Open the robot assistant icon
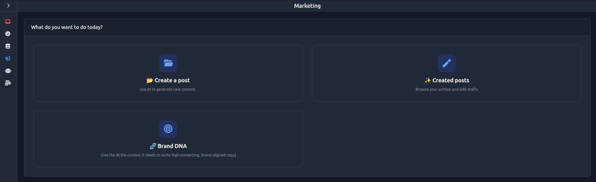Screen dimensions: 596x182 click(x=8, y=70)
